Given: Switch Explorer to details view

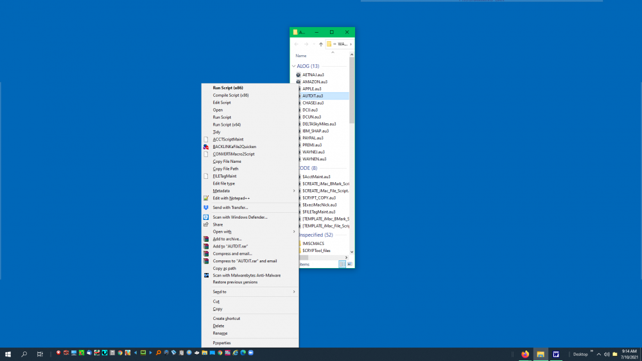Looking at the screenshot, I should coord(342,264).
